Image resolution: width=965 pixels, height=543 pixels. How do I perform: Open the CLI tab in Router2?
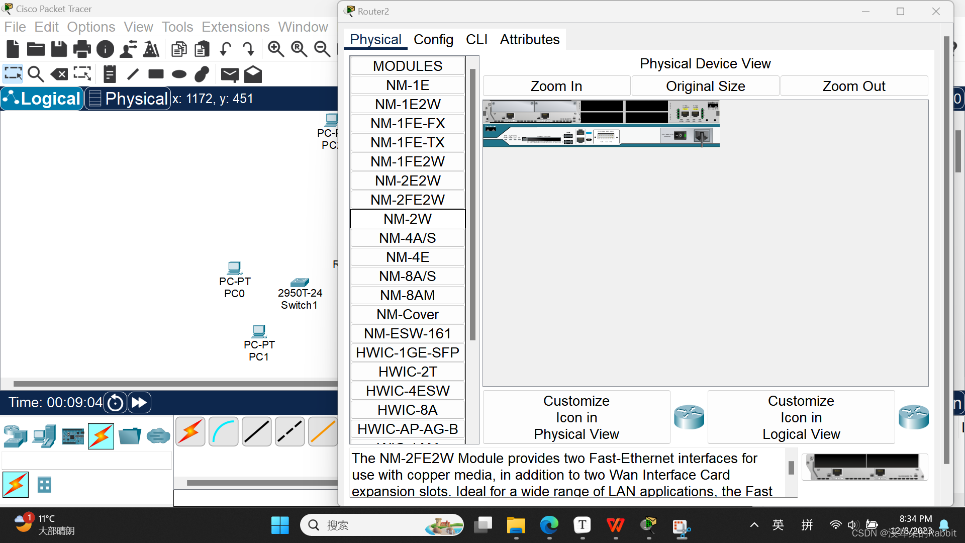(476, 39)
